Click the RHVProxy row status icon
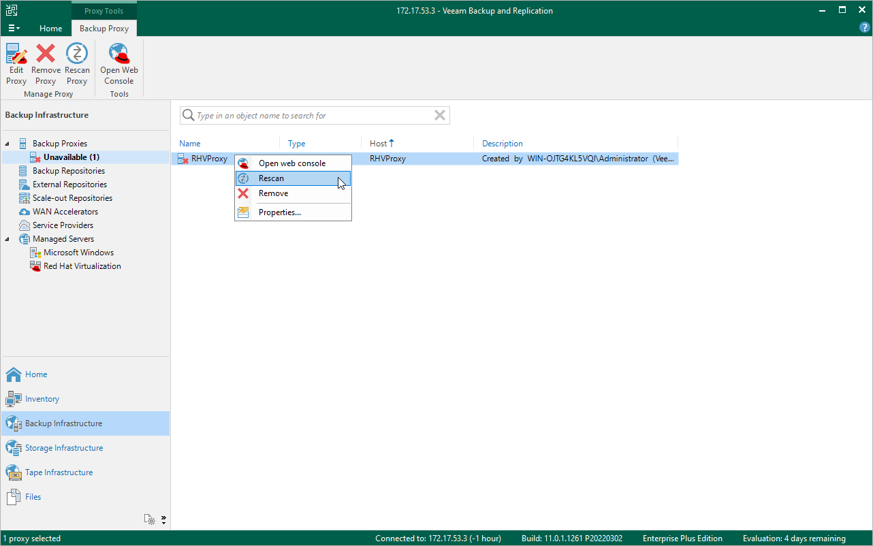 pyautogui.click(x=183, y=159)
